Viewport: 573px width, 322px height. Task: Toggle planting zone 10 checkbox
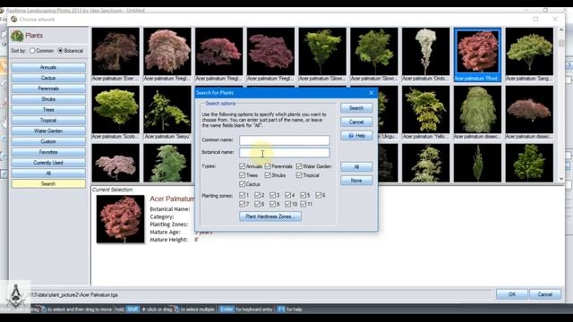point(288,204)
